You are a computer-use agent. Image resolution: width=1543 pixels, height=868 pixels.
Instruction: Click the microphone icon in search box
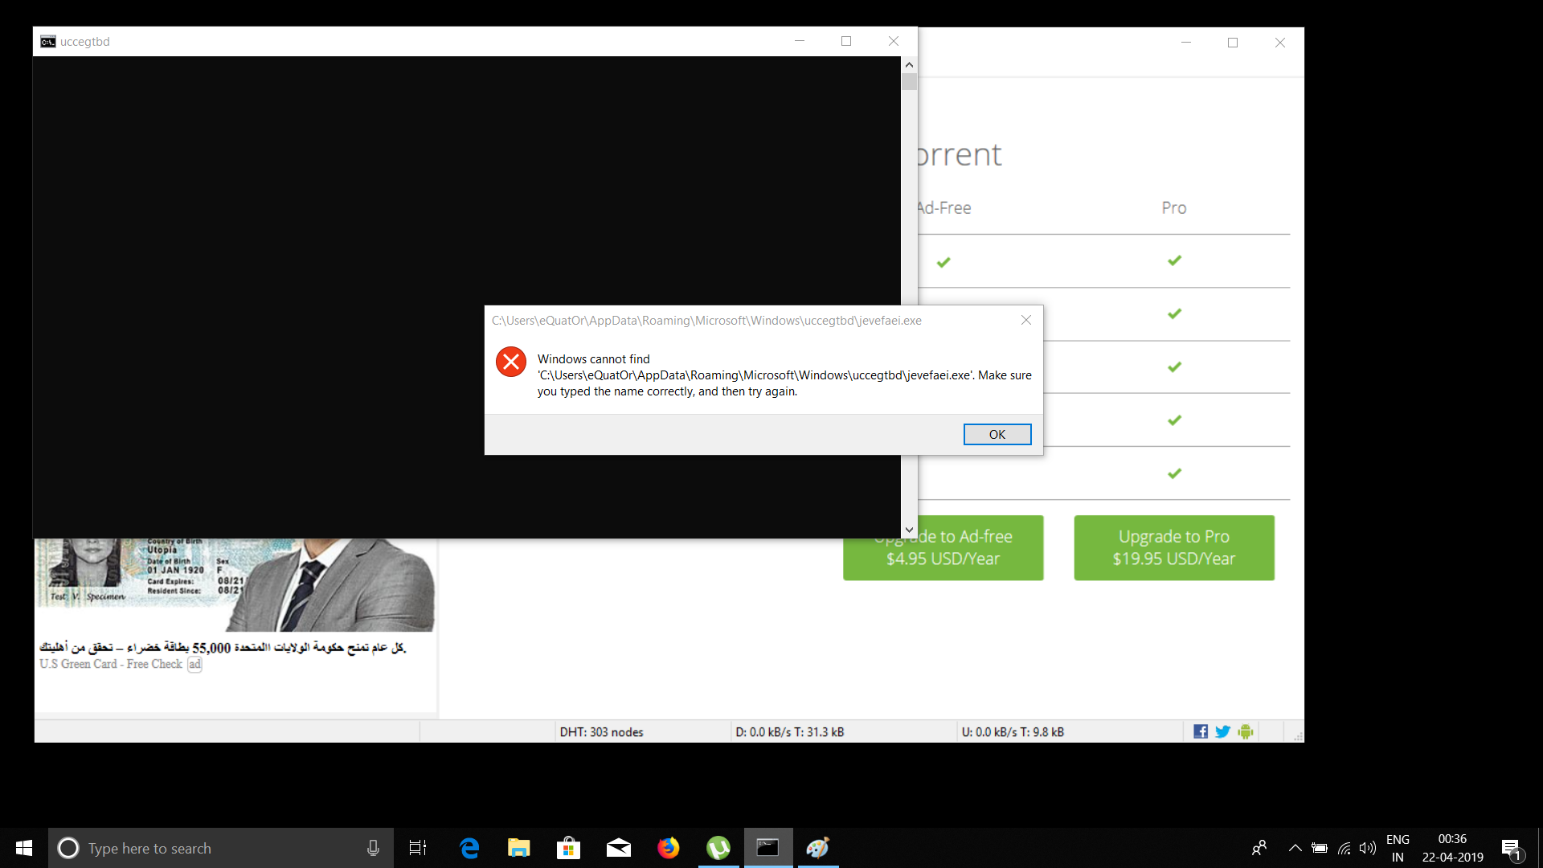tap(373, 848)
